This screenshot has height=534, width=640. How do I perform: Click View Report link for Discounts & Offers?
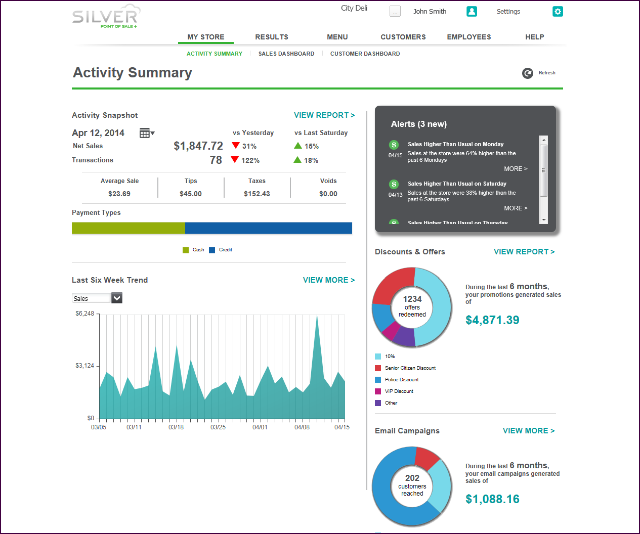(x=524, y=252)
